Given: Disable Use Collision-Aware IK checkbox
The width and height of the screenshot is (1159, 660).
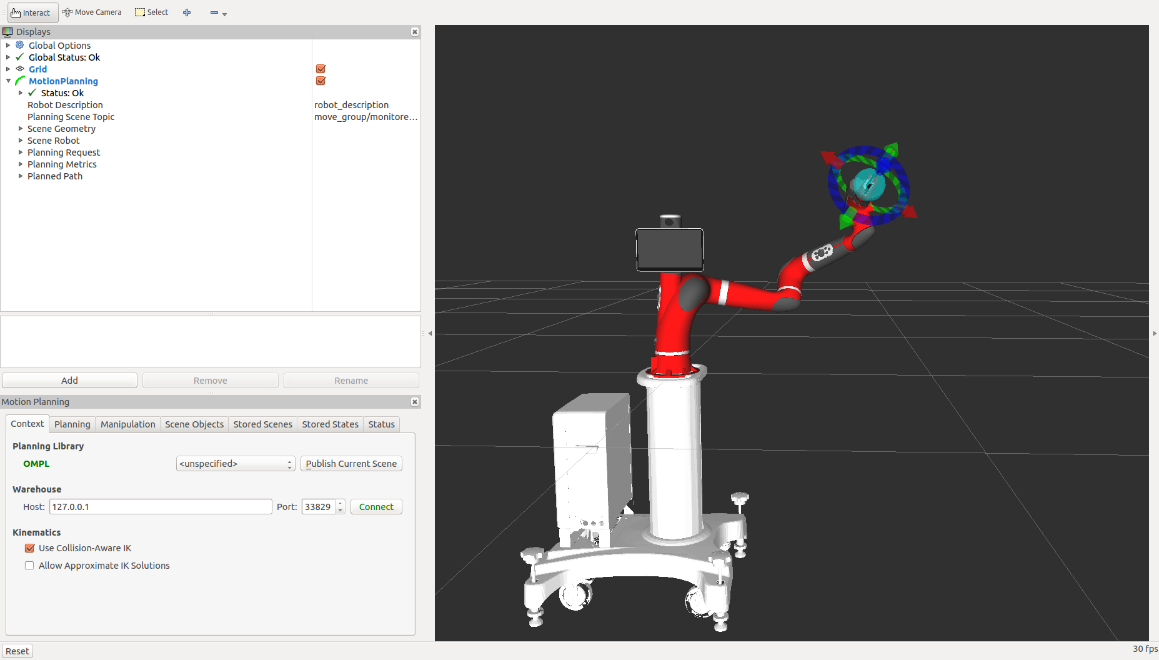Looking at the screenshot, I should pyautogui.click(x=29, y=548).
